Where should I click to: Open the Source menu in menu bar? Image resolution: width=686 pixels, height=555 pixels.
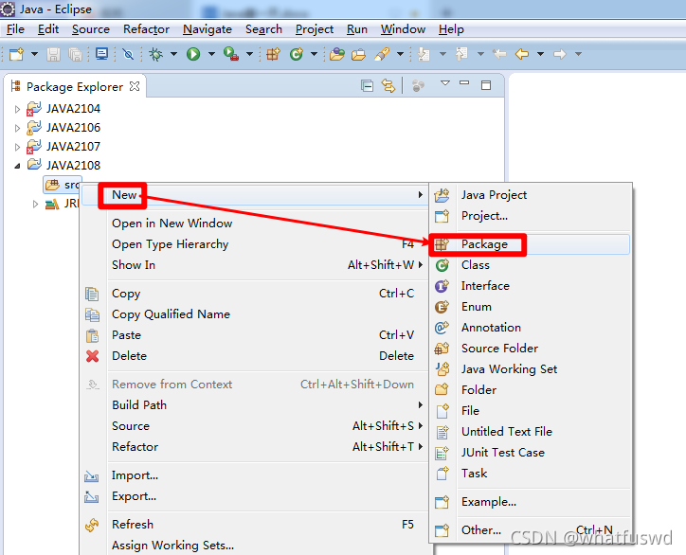(x=91, y=29)
